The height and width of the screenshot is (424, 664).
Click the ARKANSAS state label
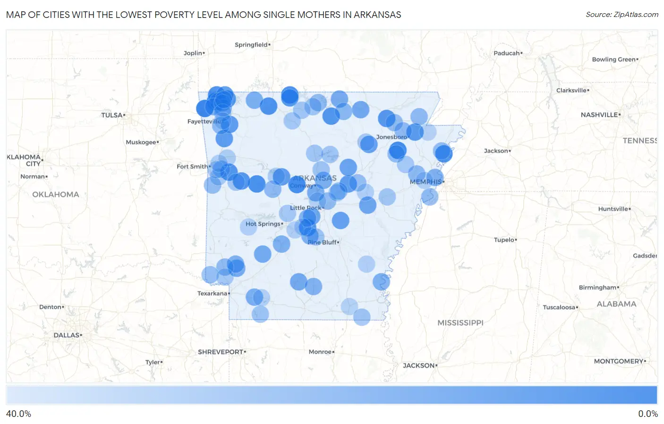(x=315, y=178)
